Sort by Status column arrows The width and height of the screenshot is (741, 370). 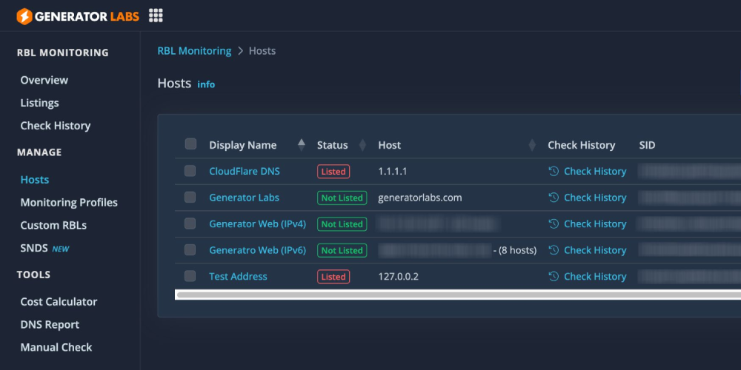362,145
